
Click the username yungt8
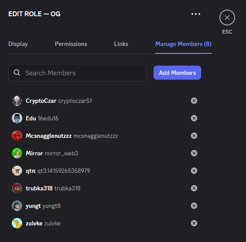pyautogui.click(x=51, y=206)
